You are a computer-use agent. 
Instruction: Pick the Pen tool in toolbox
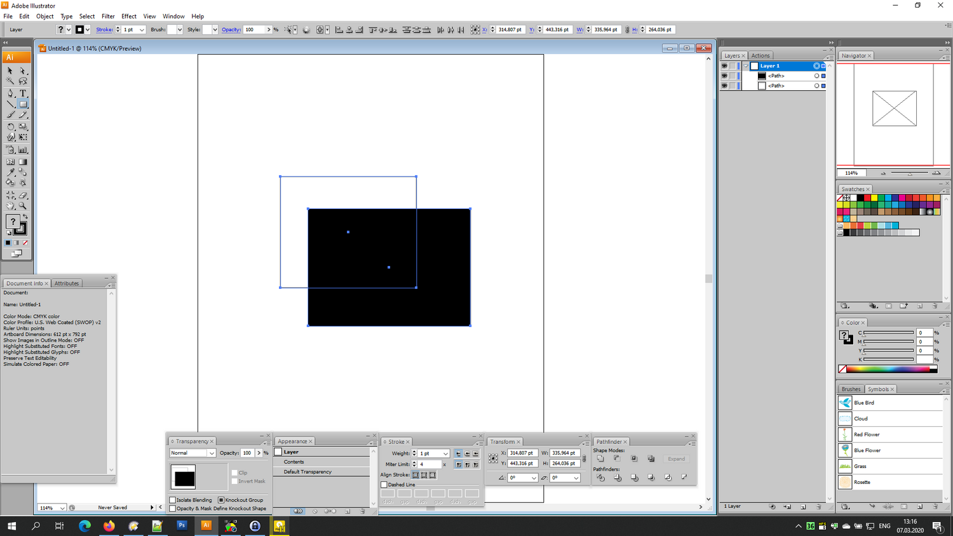[x=10, y=93]
